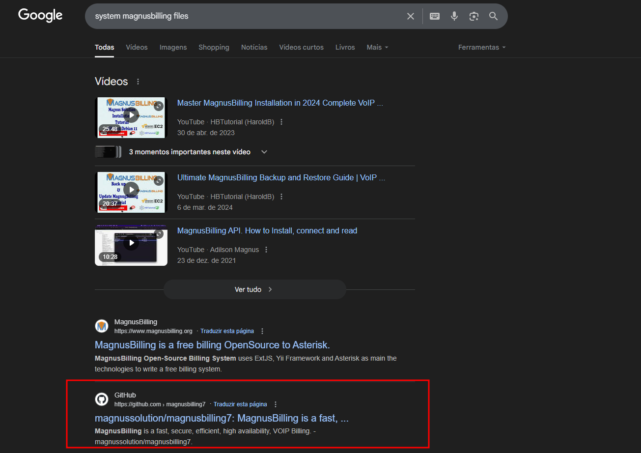The height and width of the screenshot is (453, 641).
Task: Clear the search query with the X icon
Action: point(411,16)
